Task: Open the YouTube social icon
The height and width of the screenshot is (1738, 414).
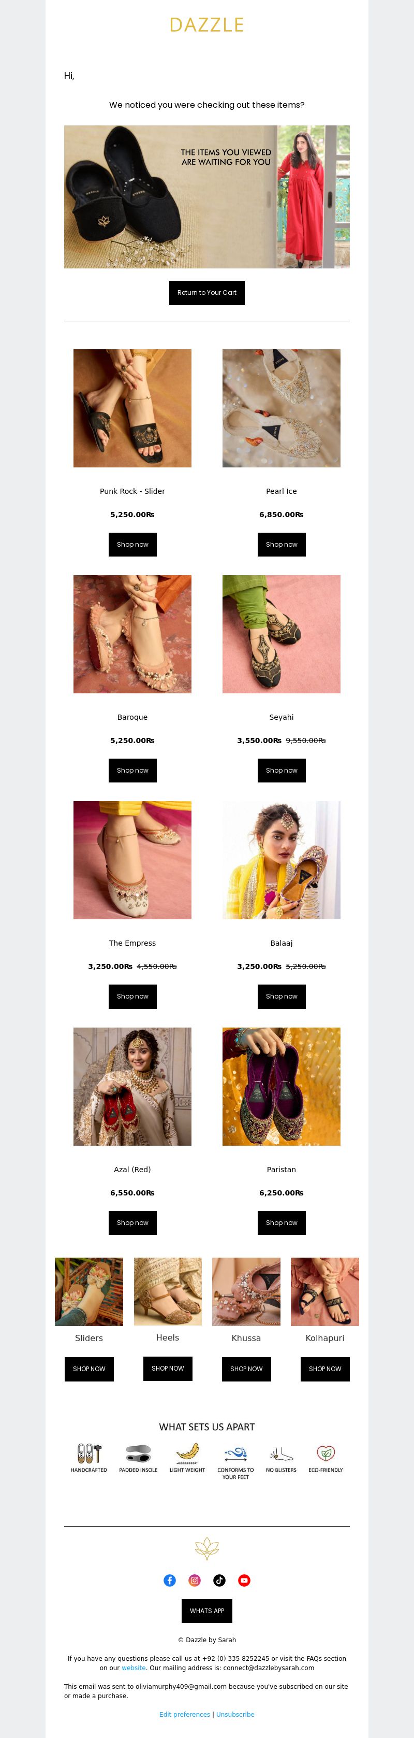Action: [245, 1579]
